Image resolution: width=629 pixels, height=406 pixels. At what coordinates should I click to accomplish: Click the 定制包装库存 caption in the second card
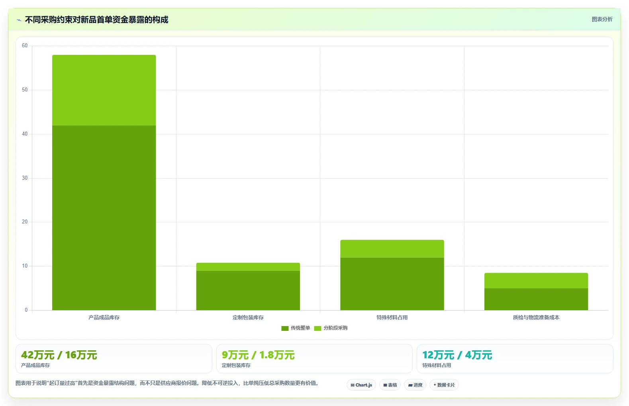tap(236, 365)
